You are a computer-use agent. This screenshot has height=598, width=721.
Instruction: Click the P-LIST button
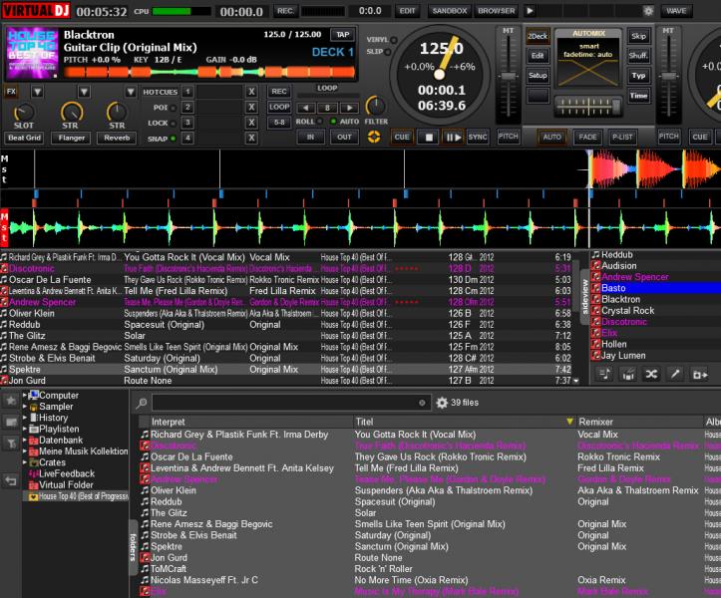[x=622, y=137]
